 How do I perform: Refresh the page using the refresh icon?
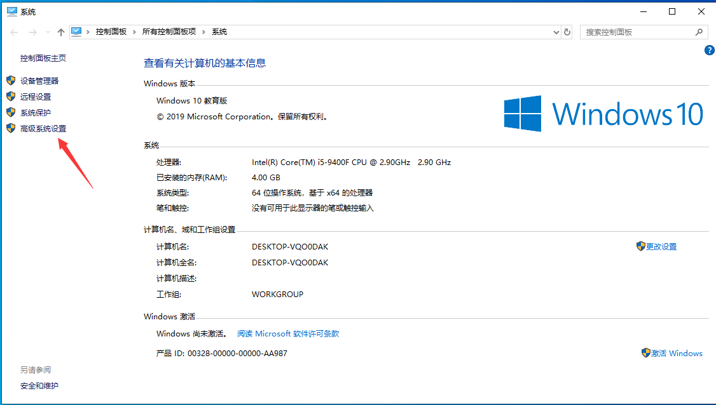tap(568, 31)
